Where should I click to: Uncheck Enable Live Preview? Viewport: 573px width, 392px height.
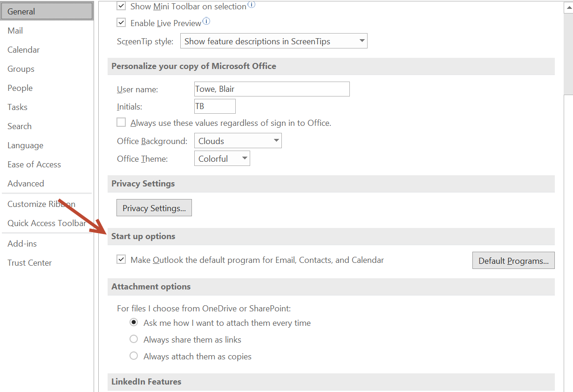click(x=121, y=22)
